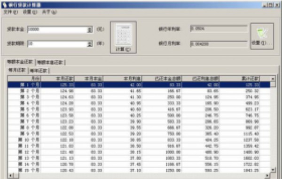
Task: Select the 第 13 个月 row label
Action: click(x=29, y=158)
